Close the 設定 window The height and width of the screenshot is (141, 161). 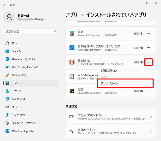click(156, 3)
